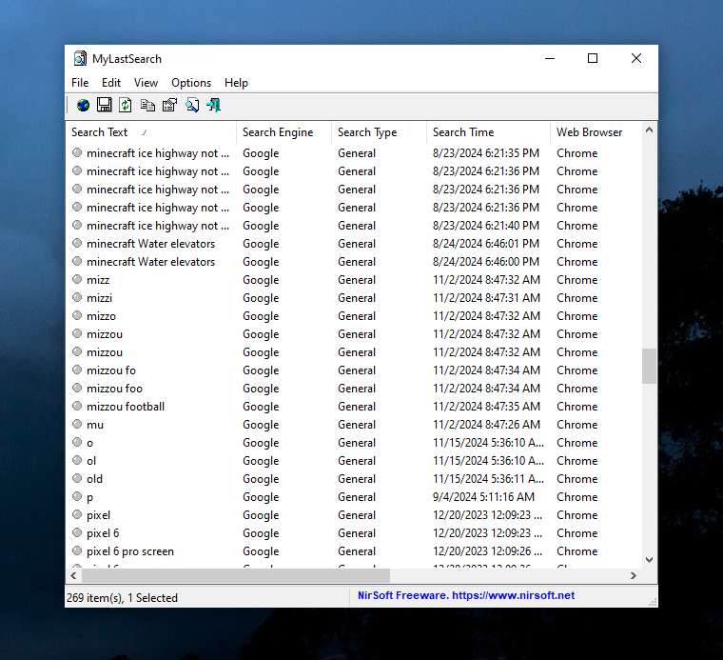The width and height of the screenshot is (723, 660).
Task: Sort by the Search Time column header
Action: click(488, 132)
